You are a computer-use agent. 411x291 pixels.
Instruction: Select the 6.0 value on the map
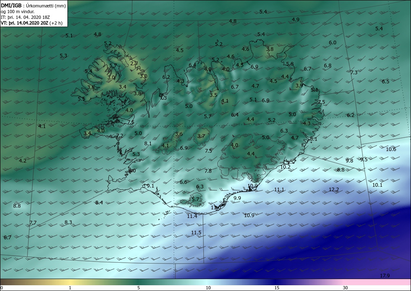[x=332, y=43]
